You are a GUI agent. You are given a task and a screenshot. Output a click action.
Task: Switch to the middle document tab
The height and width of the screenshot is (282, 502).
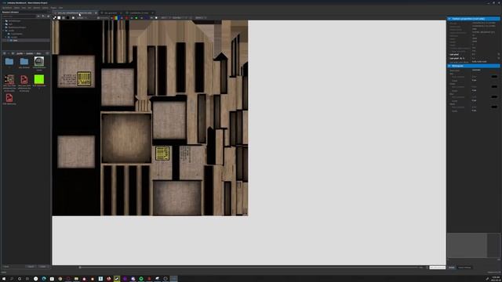tap(111, 13)
